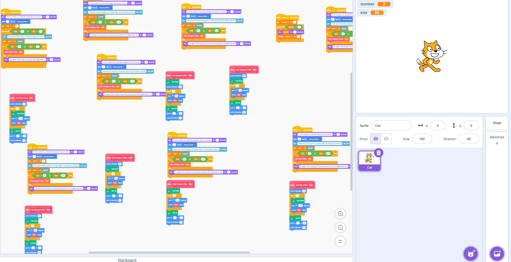
Task: Delete the Cat sprite with the trash icon
Action: 379,153
